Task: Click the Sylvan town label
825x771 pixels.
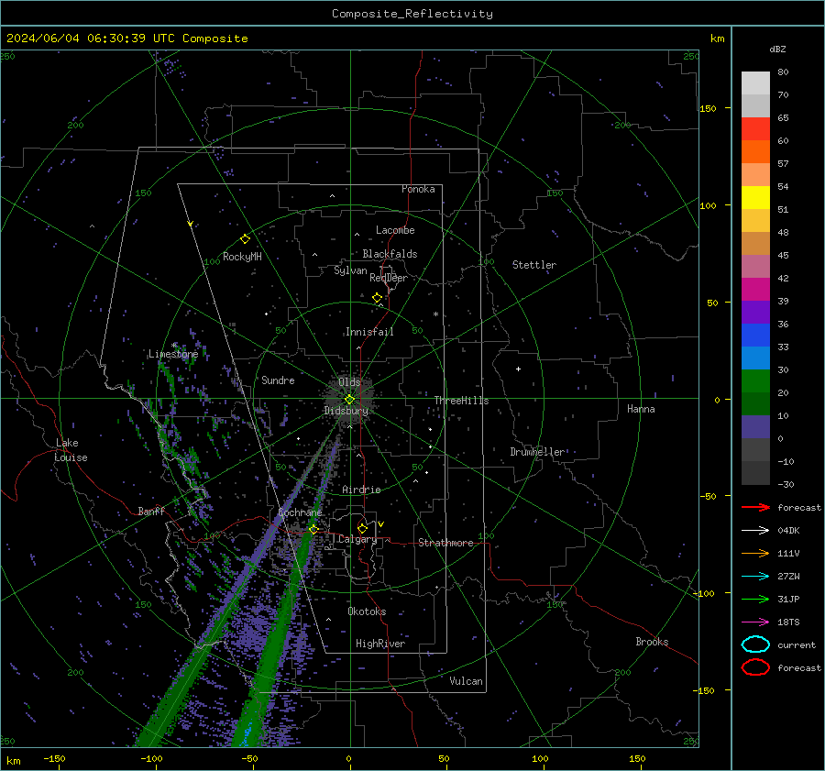Action: tap(350, 270)
